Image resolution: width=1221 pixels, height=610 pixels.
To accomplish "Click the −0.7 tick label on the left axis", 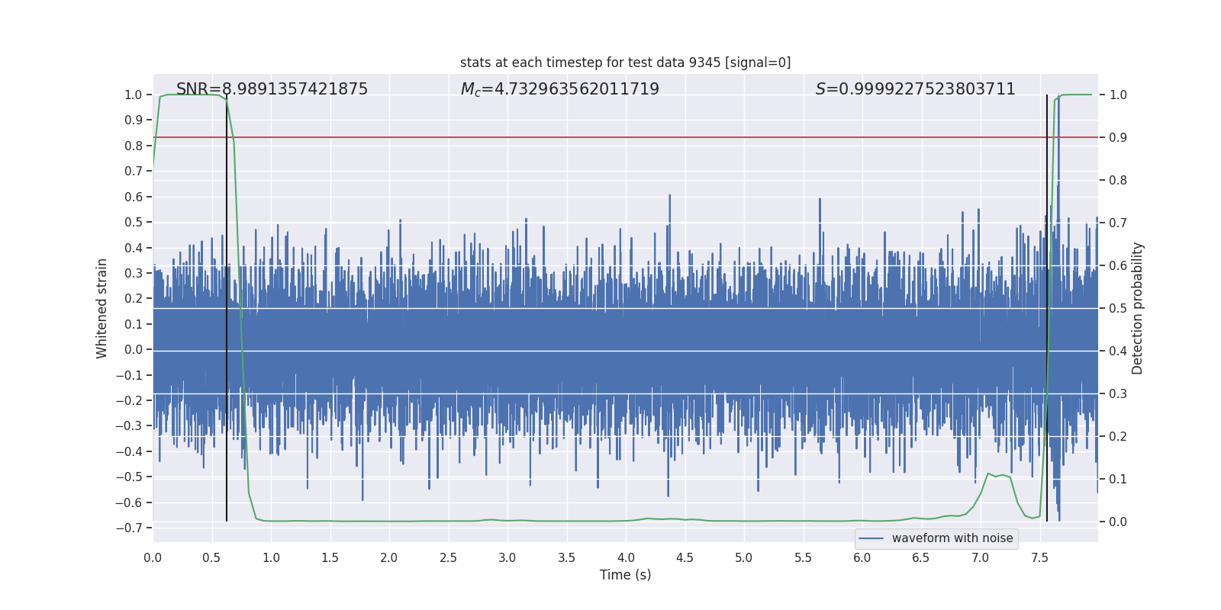I will (x=129, y=528).
